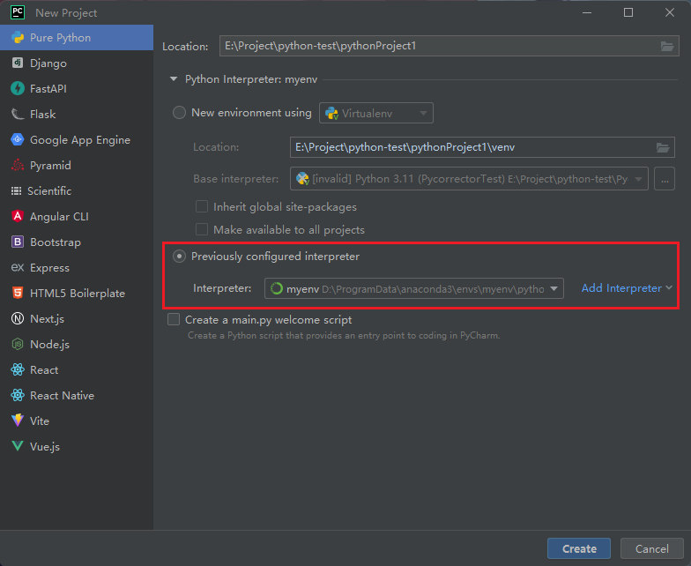This screenshot has width=691, height=566.
Task: Expand the Add Interpreter chevron
Action: pos(669,287)
